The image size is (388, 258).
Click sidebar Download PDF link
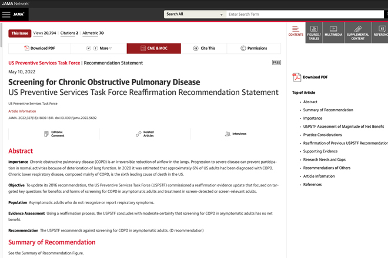[315, 77]
